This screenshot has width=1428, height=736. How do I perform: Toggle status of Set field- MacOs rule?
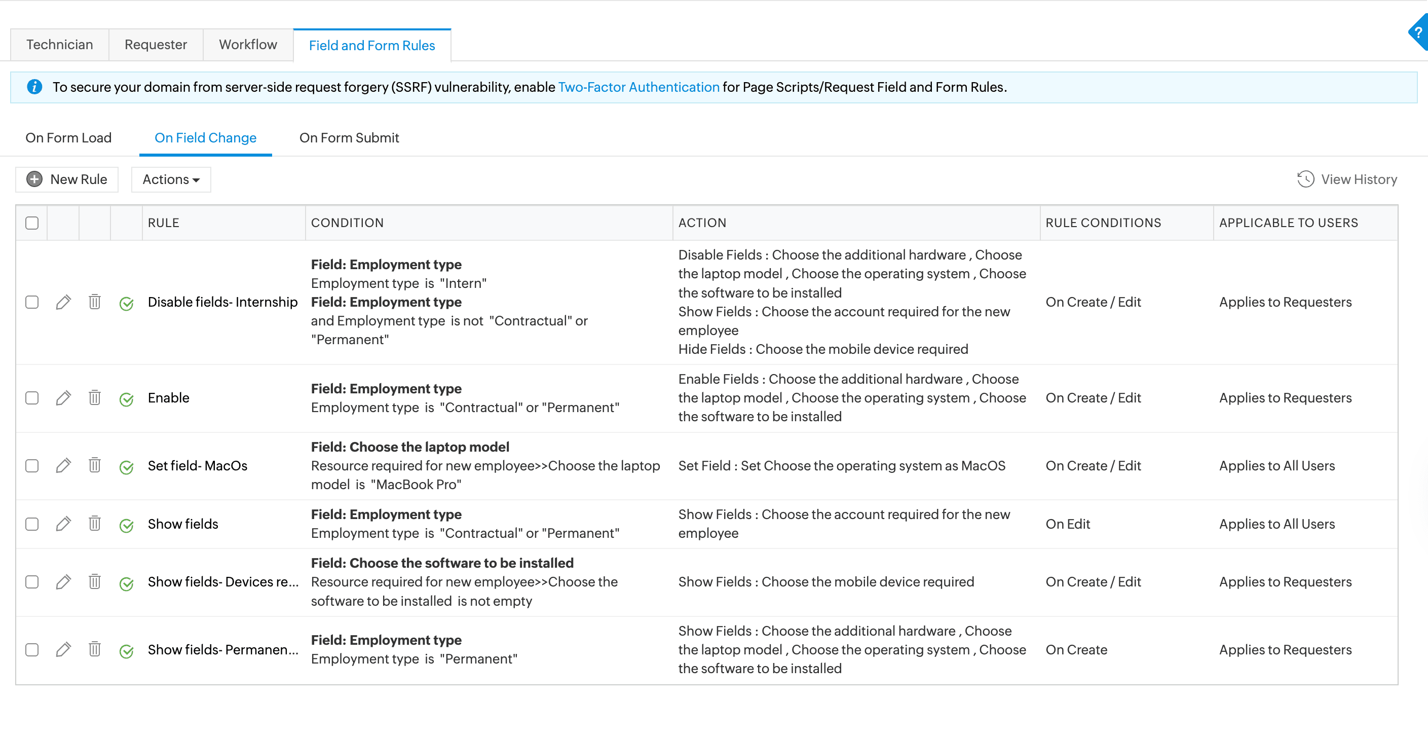click(126, 467)
